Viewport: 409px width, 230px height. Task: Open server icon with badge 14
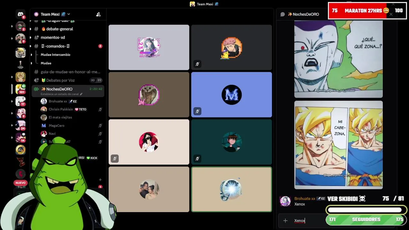20,137
